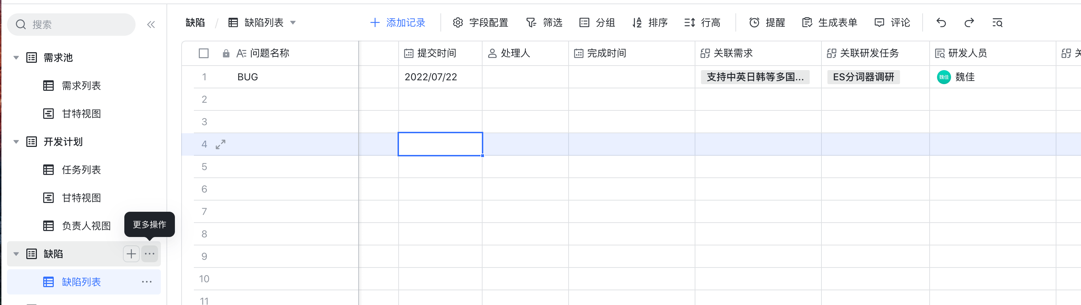
Task: Click the Gantt icon under 开发计划
Action: (49, 198)
